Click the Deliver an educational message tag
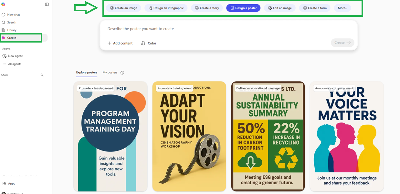Image resolution: width=400 pixels, height=194 pixels. point(258,88)
